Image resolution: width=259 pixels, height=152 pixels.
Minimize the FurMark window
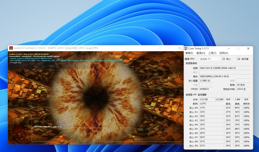[160, 48]
